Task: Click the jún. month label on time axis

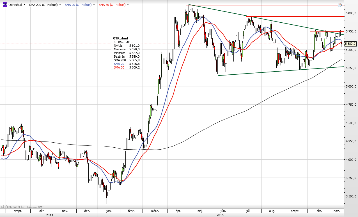Action: 223,211
